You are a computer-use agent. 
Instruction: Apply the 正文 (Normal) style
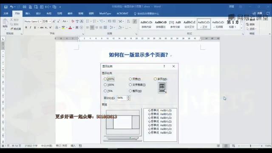(x=204, y=24)
